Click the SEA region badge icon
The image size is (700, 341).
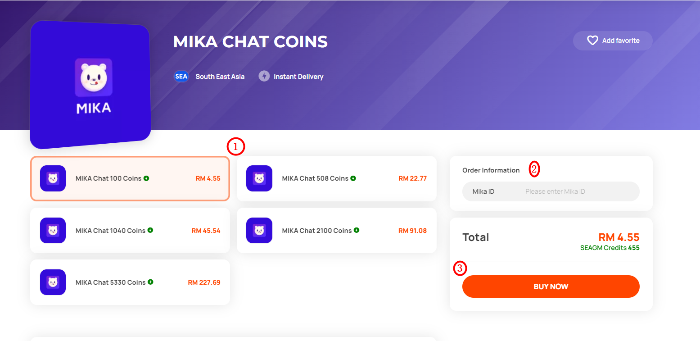[181, 76]
